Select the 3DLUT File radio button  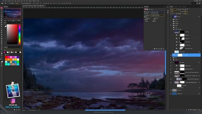145,12
